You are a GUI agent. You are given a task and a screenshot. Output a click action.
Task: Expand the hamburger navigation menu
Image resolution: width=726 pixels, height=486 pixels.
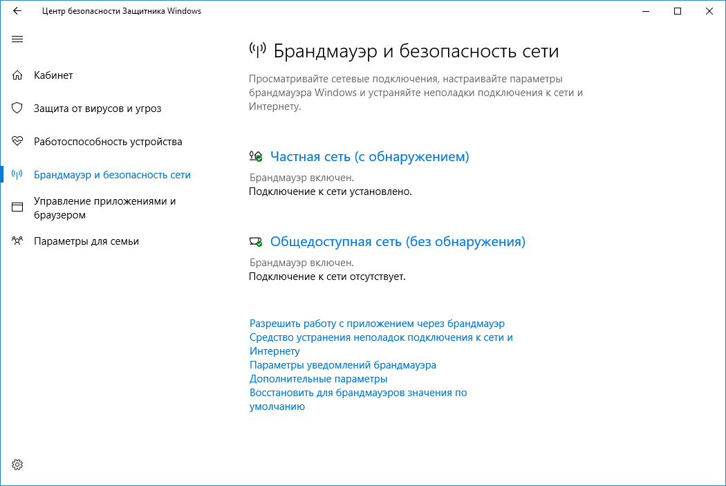17,39
